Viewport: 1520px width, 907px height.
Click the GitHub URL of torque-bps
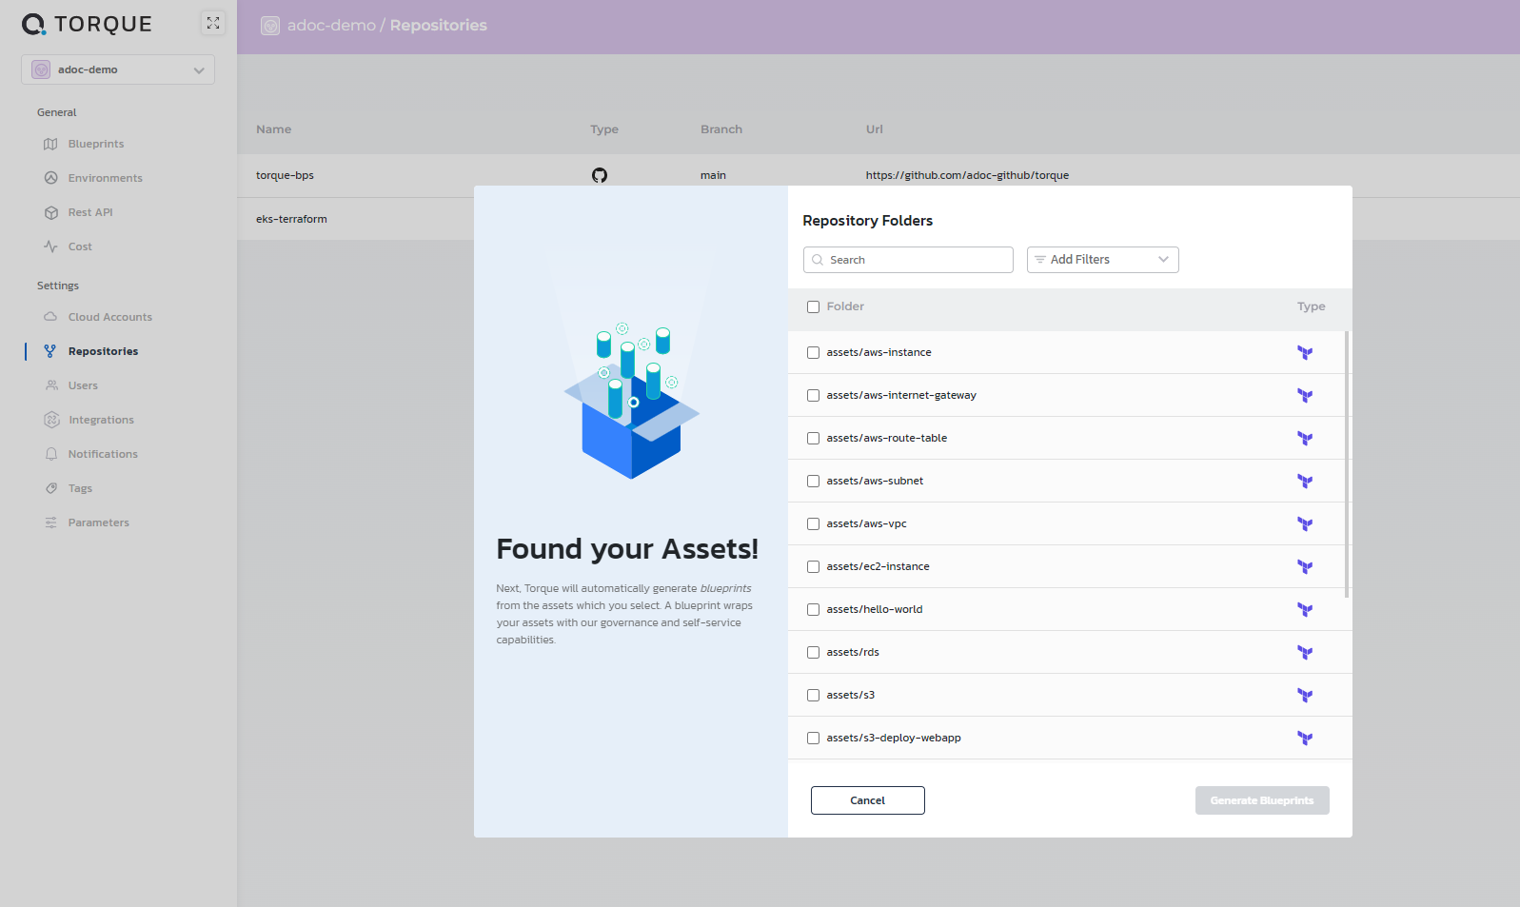pos(967,175)
